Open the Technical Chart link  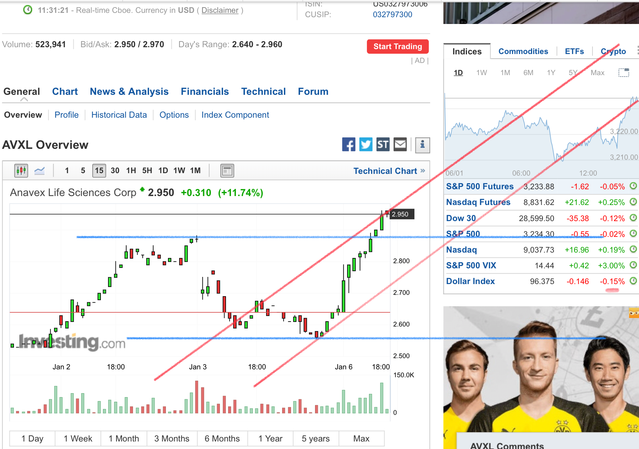click(389, 171)
